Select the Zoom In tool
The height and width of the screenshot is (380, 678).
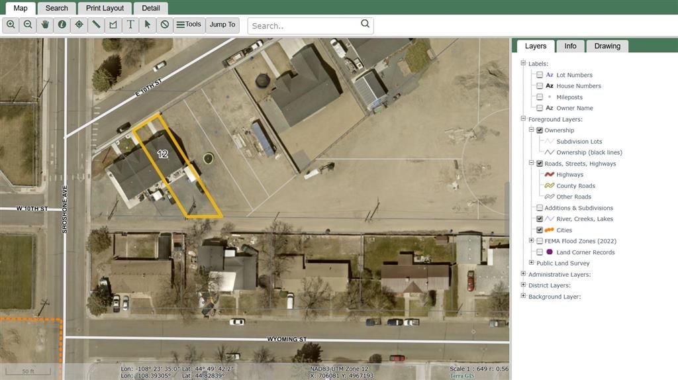[x=11, y=24]
